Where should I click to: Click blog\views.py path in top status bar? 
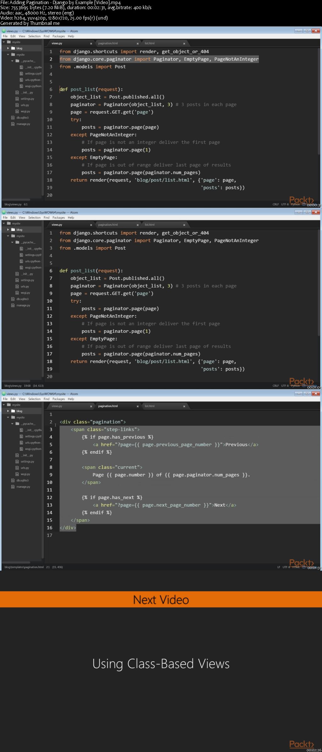coord(13,204)
